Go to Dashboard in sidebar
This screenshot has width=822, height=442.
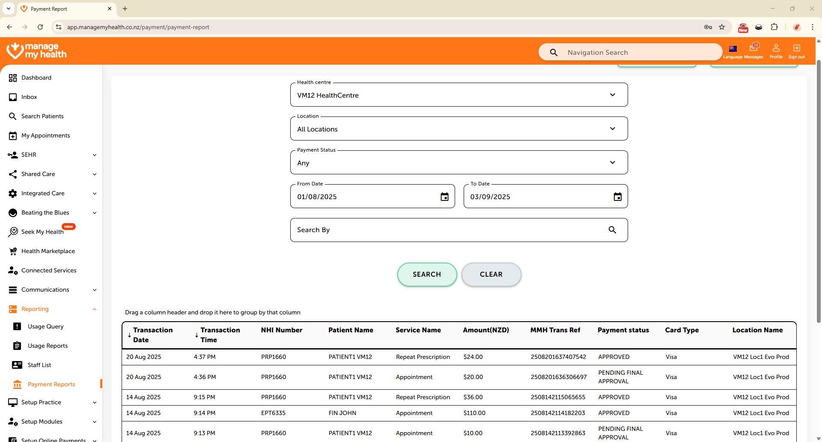click(x=36, y=78)
